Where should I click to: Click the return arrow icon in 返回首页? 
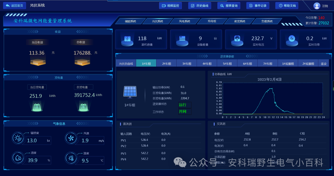8,6
